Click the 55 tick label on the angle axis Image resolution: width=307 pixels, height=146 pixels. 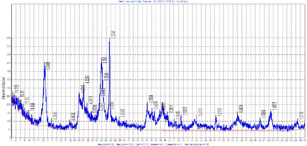237,140
